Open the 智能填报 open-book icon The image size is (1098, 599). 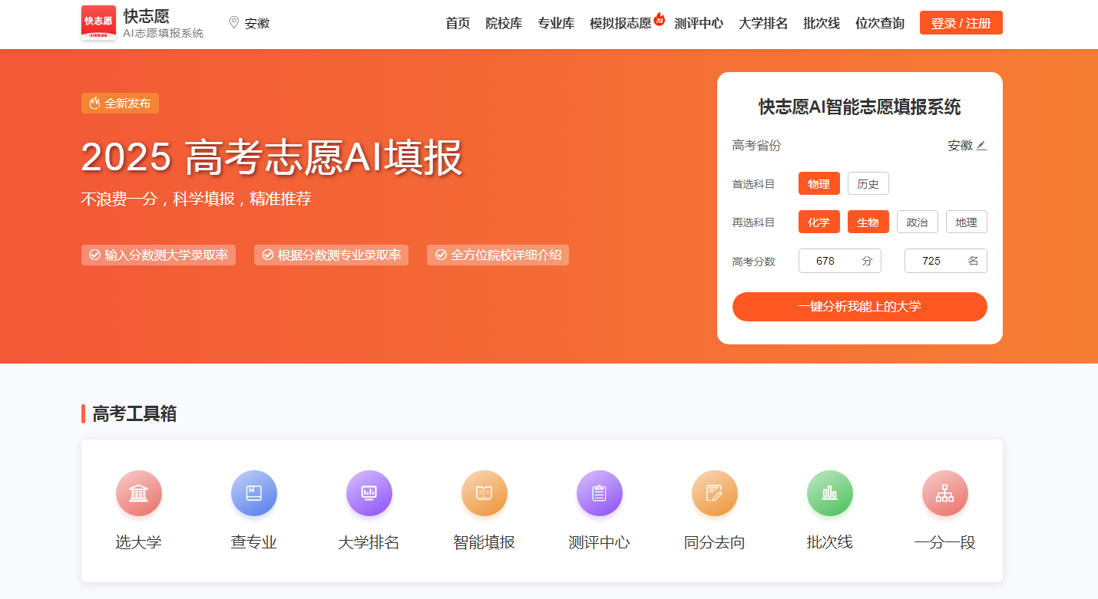point(485,493)
